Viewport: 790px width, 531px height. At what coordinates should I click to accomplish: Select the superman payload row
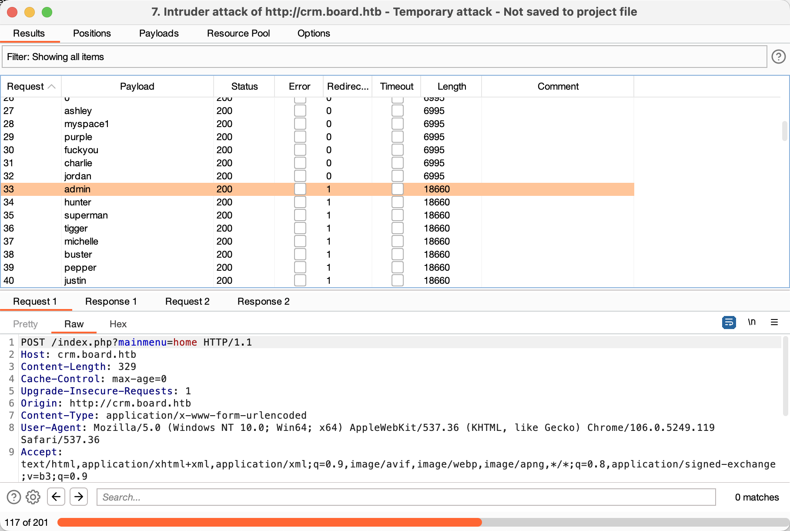(x=86, y=215)
